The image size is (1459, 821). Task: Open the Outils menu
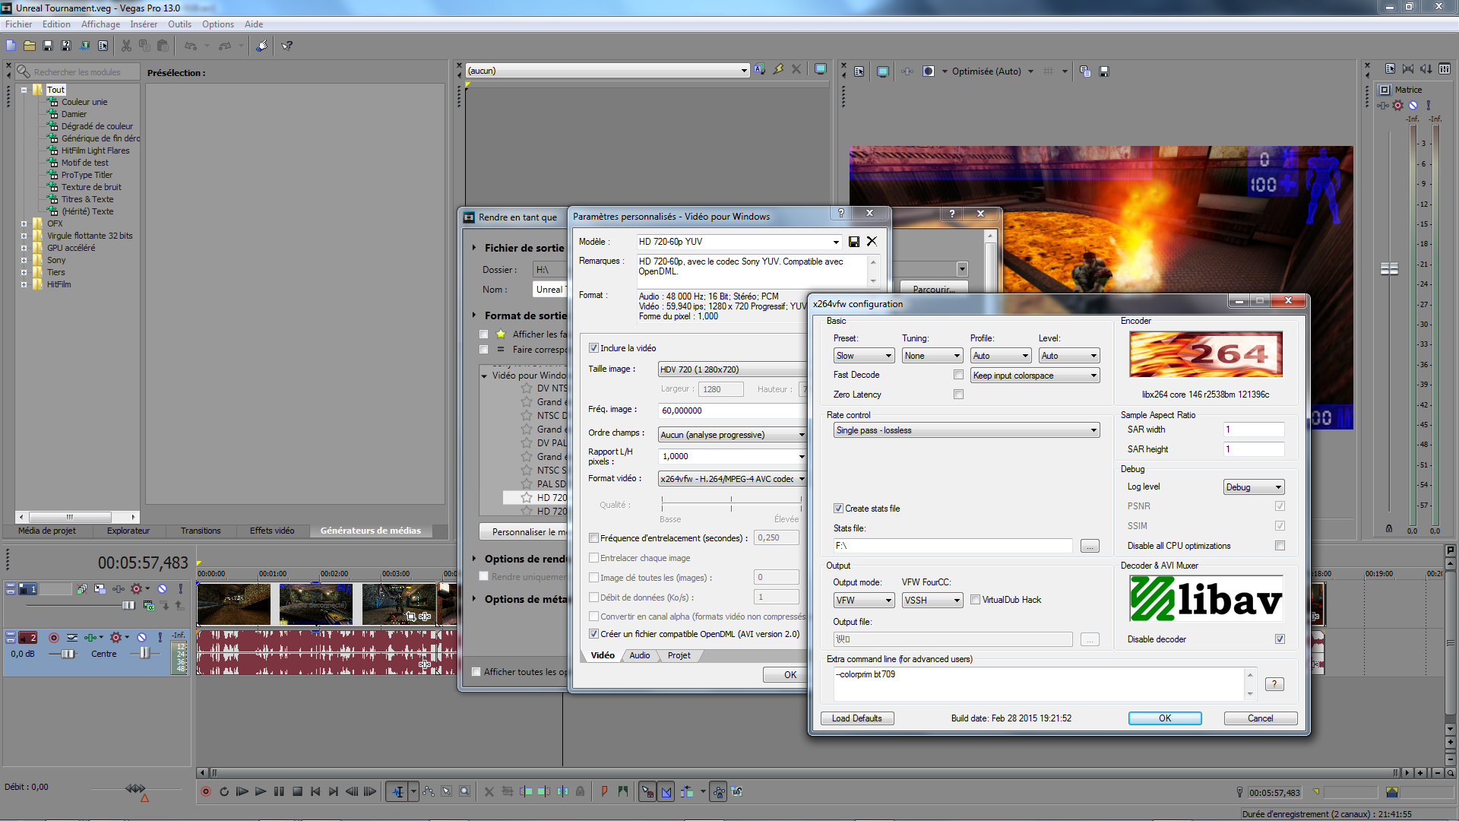point(179,24)
